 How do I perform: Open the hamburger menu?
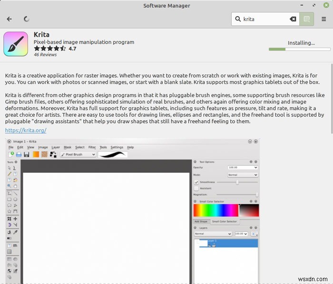(323, 19)
